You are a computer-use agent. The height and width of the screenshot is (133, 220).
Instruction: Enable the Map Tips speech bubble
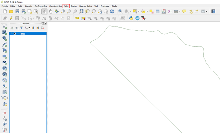click(x=184, y=11)
